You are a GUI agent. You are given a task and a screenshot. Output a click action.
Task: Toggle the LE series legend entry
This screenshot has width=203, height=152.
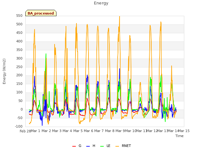pos(105,146)
